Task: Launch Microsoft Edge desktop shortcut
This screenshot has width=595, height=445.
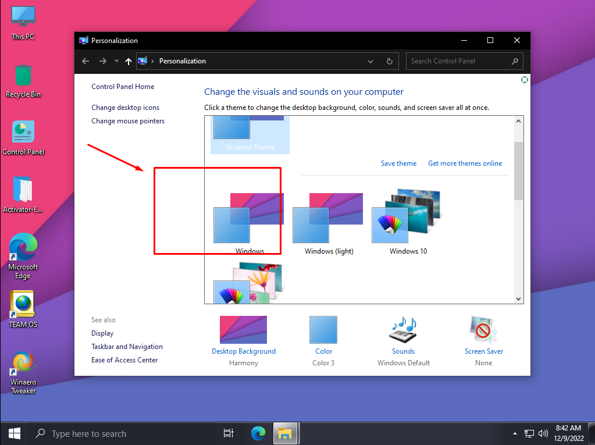Action: tap(23, 256)
